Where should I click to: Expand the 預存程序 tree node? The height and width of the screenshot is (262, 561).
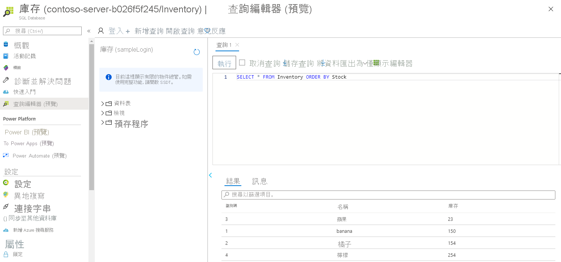tap(102, 124)
